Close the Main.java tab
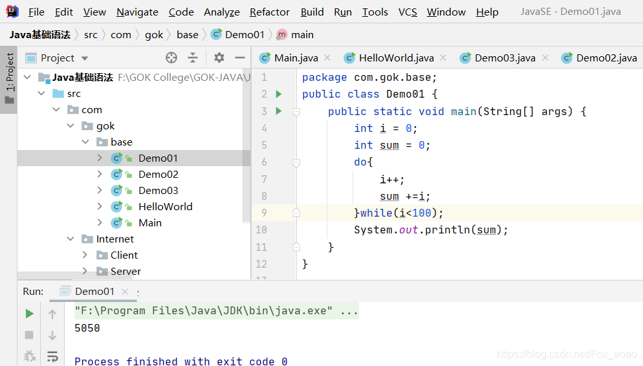643x366 pixels. tap(327, 58)
